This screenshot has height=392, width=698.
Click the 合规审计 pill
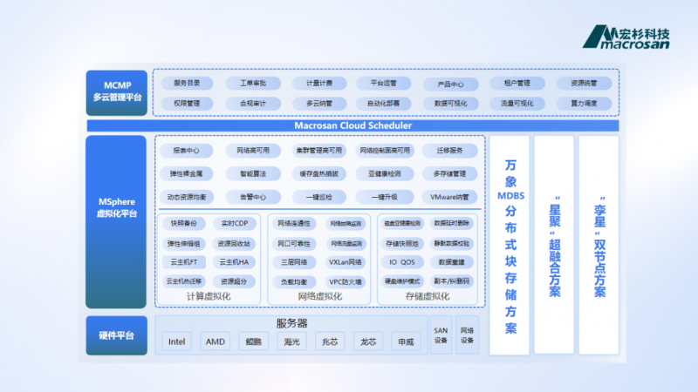pyautogui.click(x=253, y=104)
